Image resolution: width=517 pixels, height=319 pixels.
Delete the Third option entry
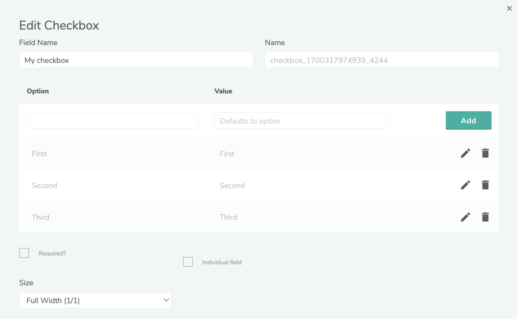[485, 217]
